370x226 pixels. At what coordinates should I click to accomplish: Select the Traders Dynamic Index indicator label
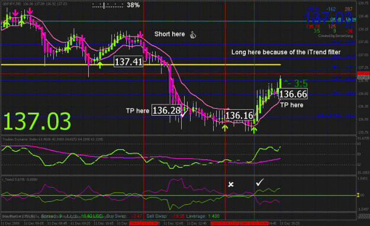53,139
